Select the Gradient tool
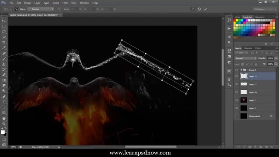 [4, 80]
